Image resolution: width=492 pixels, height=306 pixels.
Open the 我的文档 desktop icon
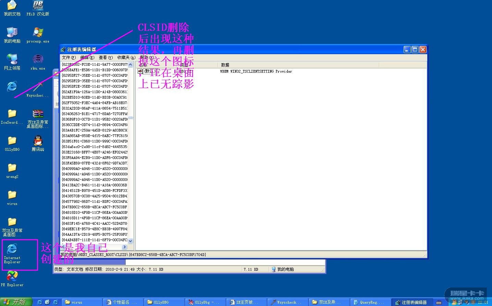point(12,8)
